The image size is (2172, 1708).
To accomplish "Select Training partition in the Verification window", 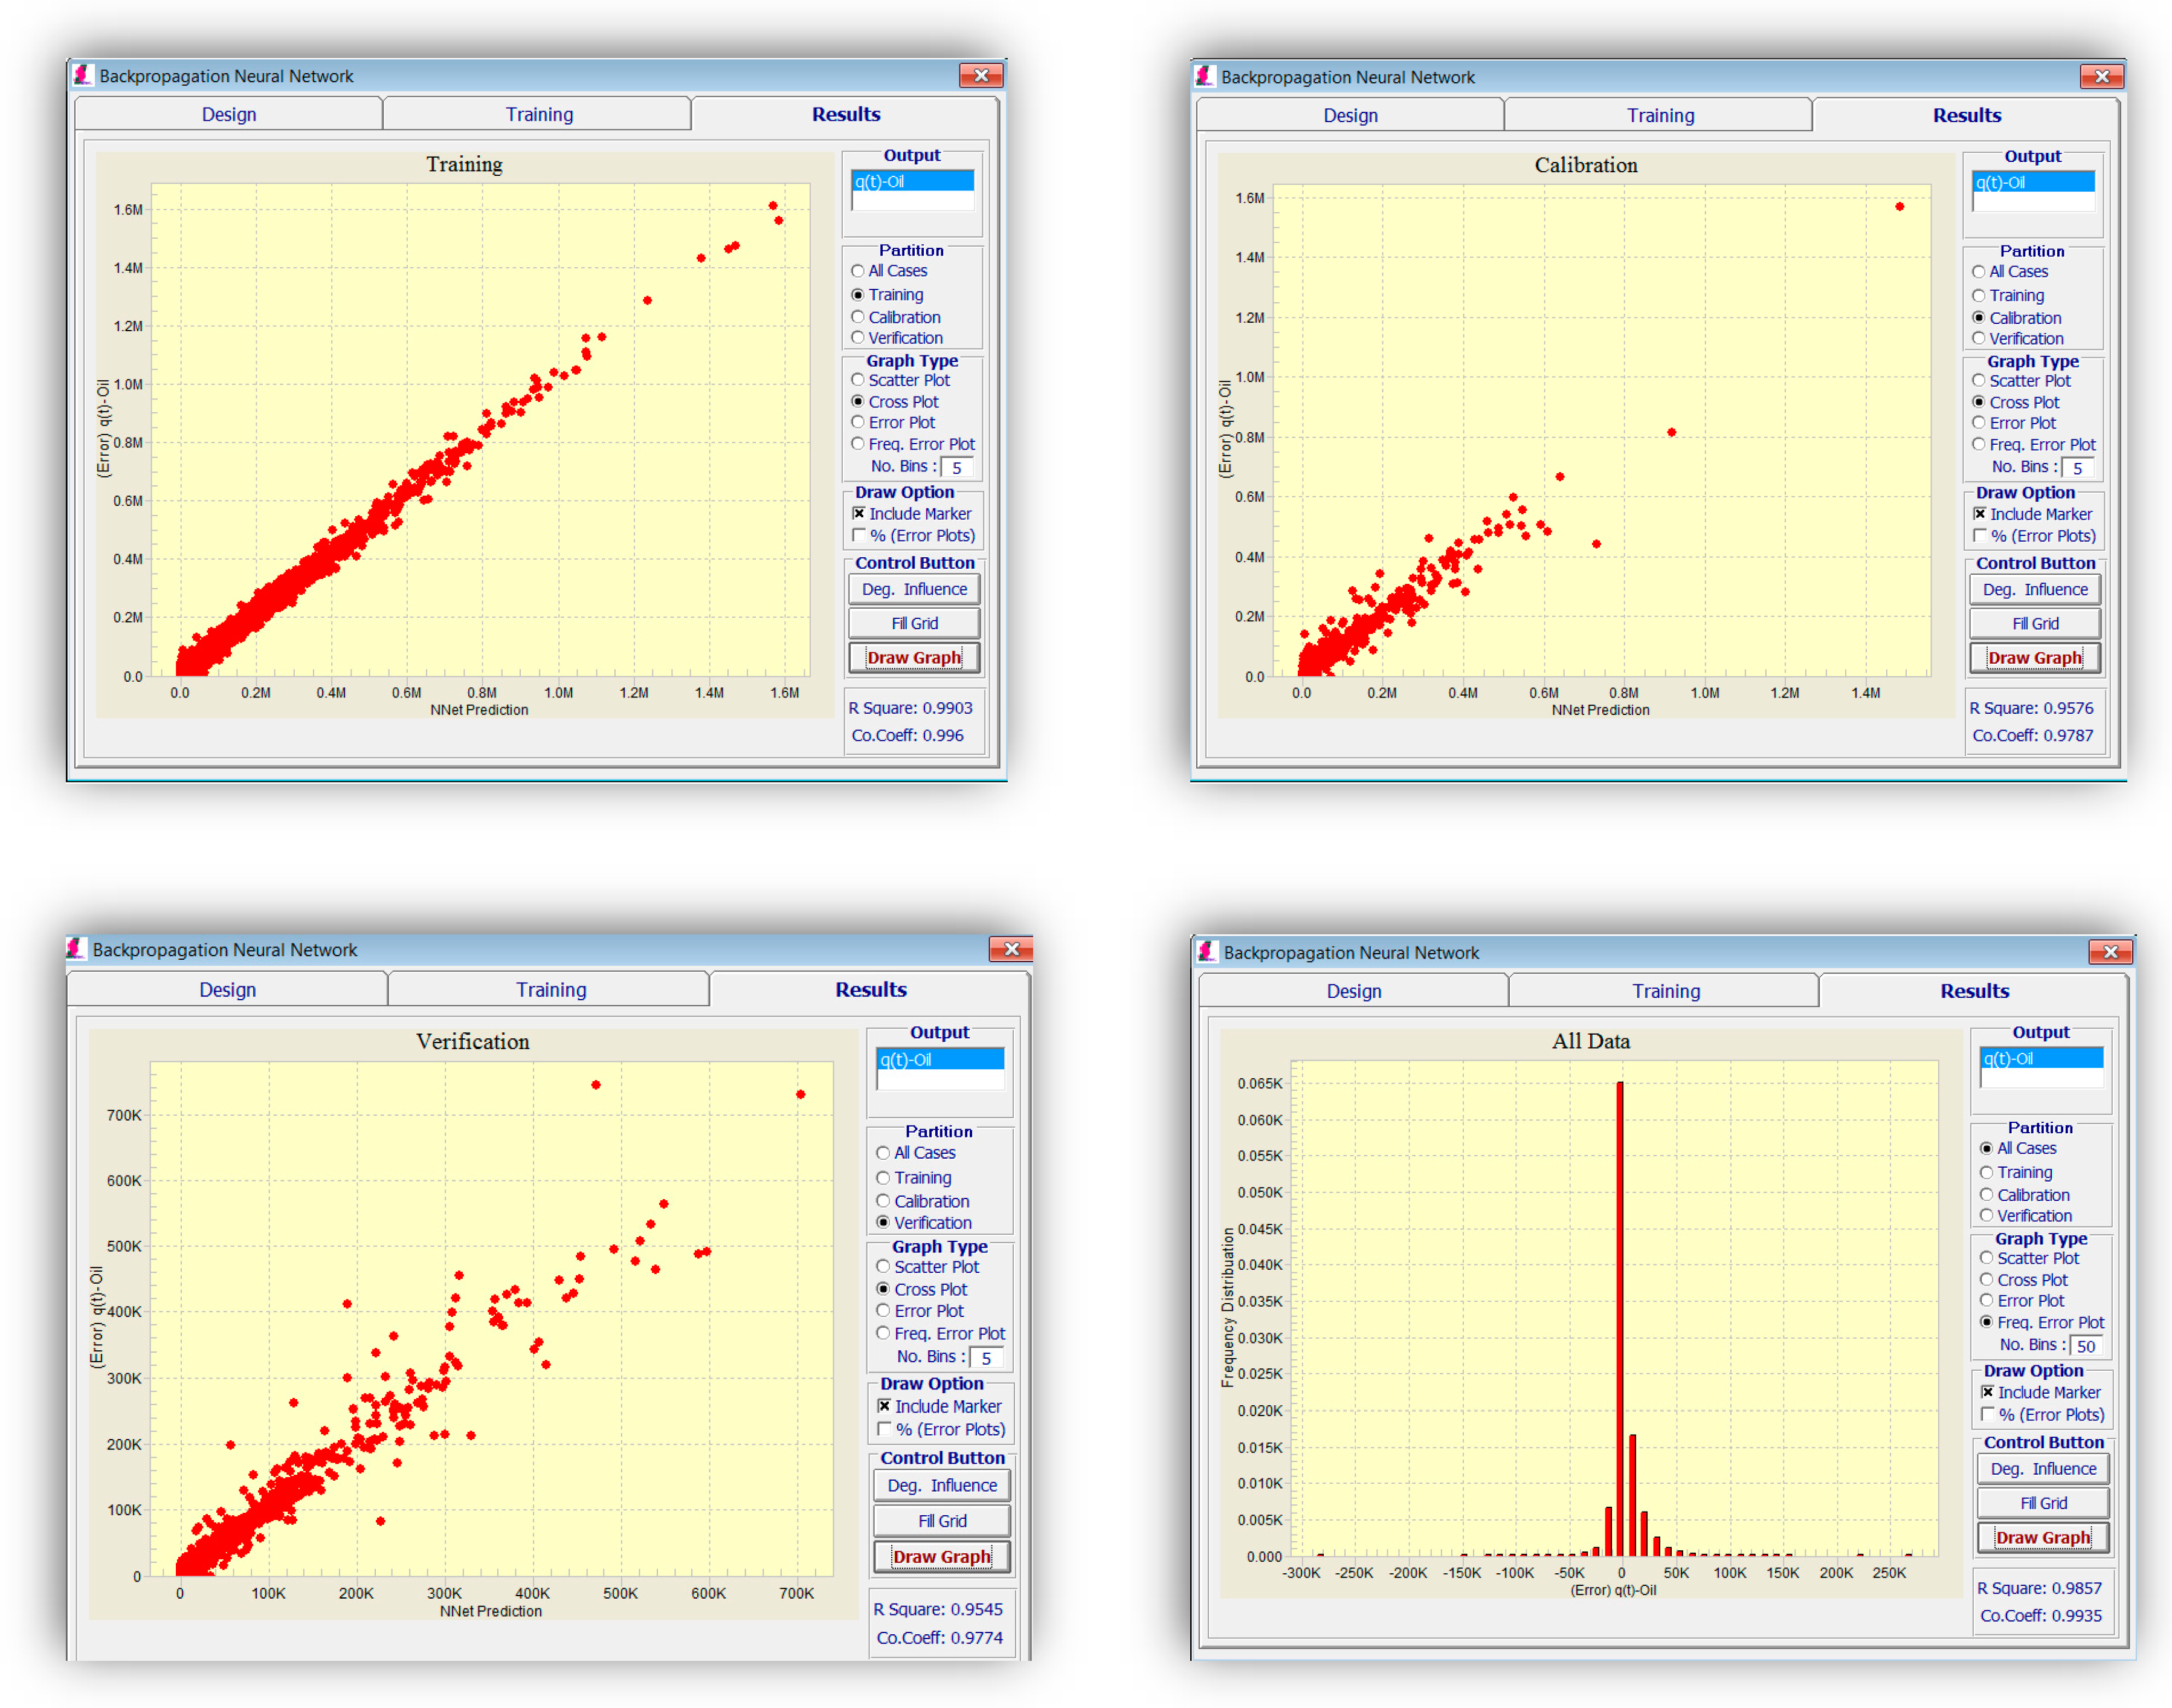I will click(914, 1178).
